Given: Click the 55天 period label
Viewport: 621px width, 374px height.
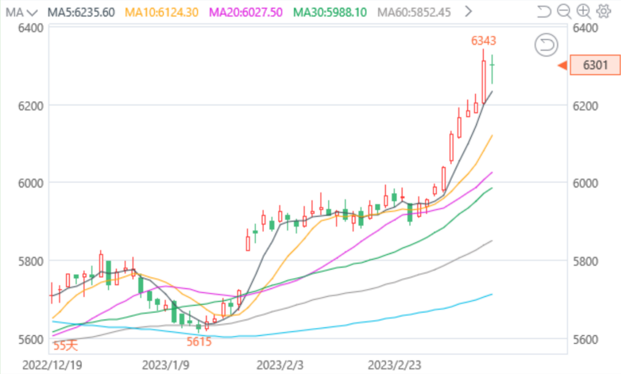Looking at the screenshot, I should pyautogui.click(x=66, y=345).
